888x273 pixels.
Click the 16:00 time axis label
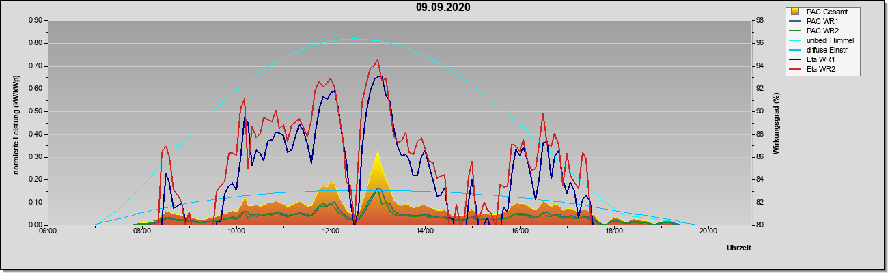[519, 231]
